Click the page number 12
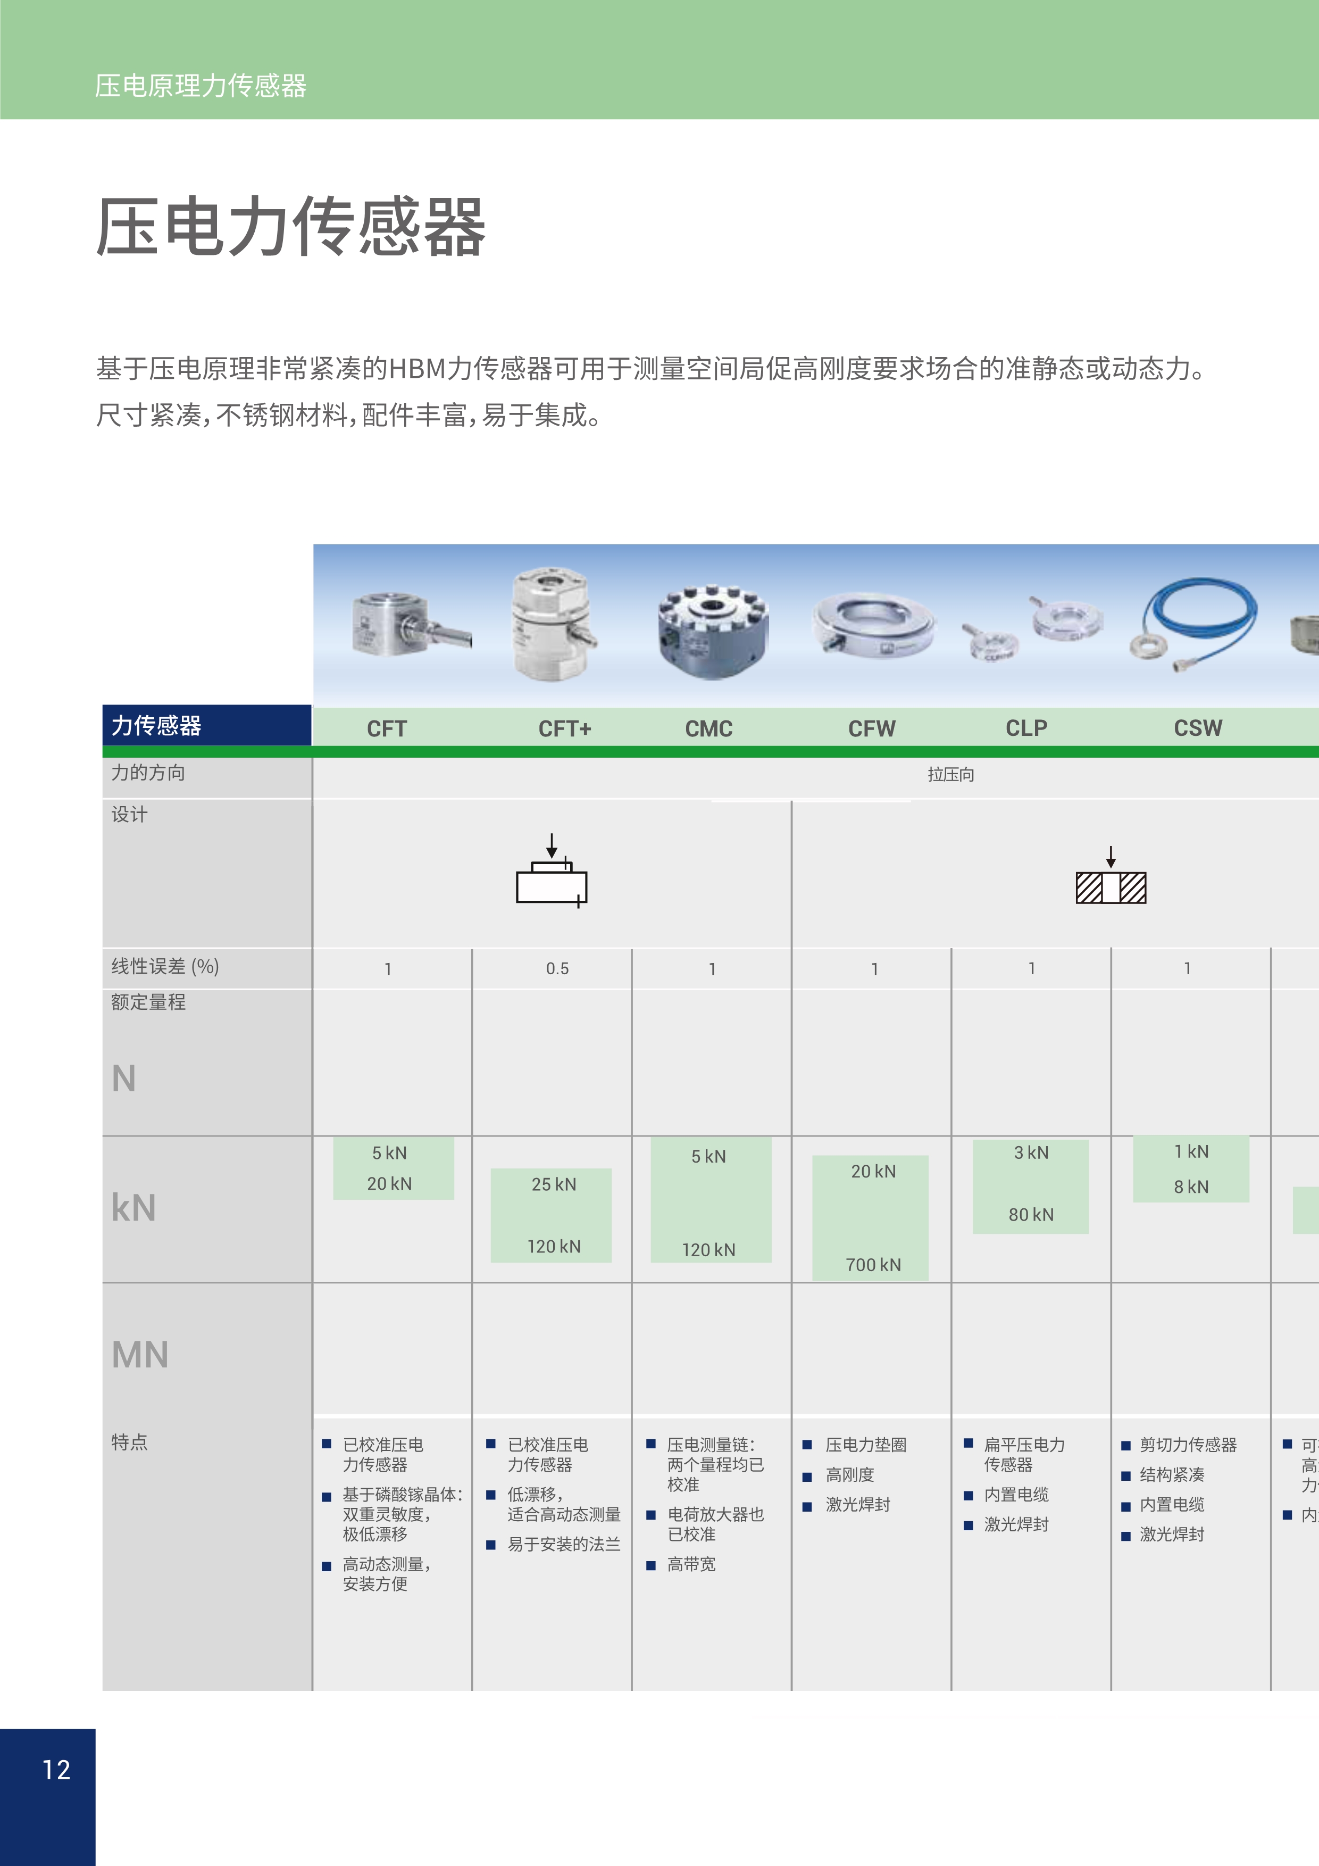The width and height of the screenshot is (1319, 1866). coord(56,1769)
